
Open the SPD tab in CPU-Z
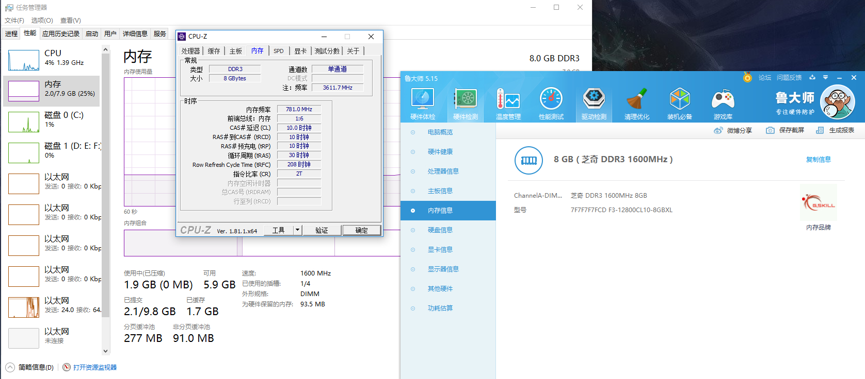pyautogui.click(x=279, y=51)
